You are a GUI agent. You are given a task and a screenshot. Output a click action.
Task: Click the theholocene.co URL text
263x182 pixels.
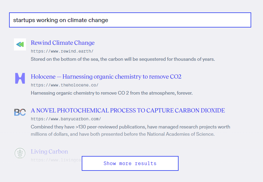[x=64, y=85]
